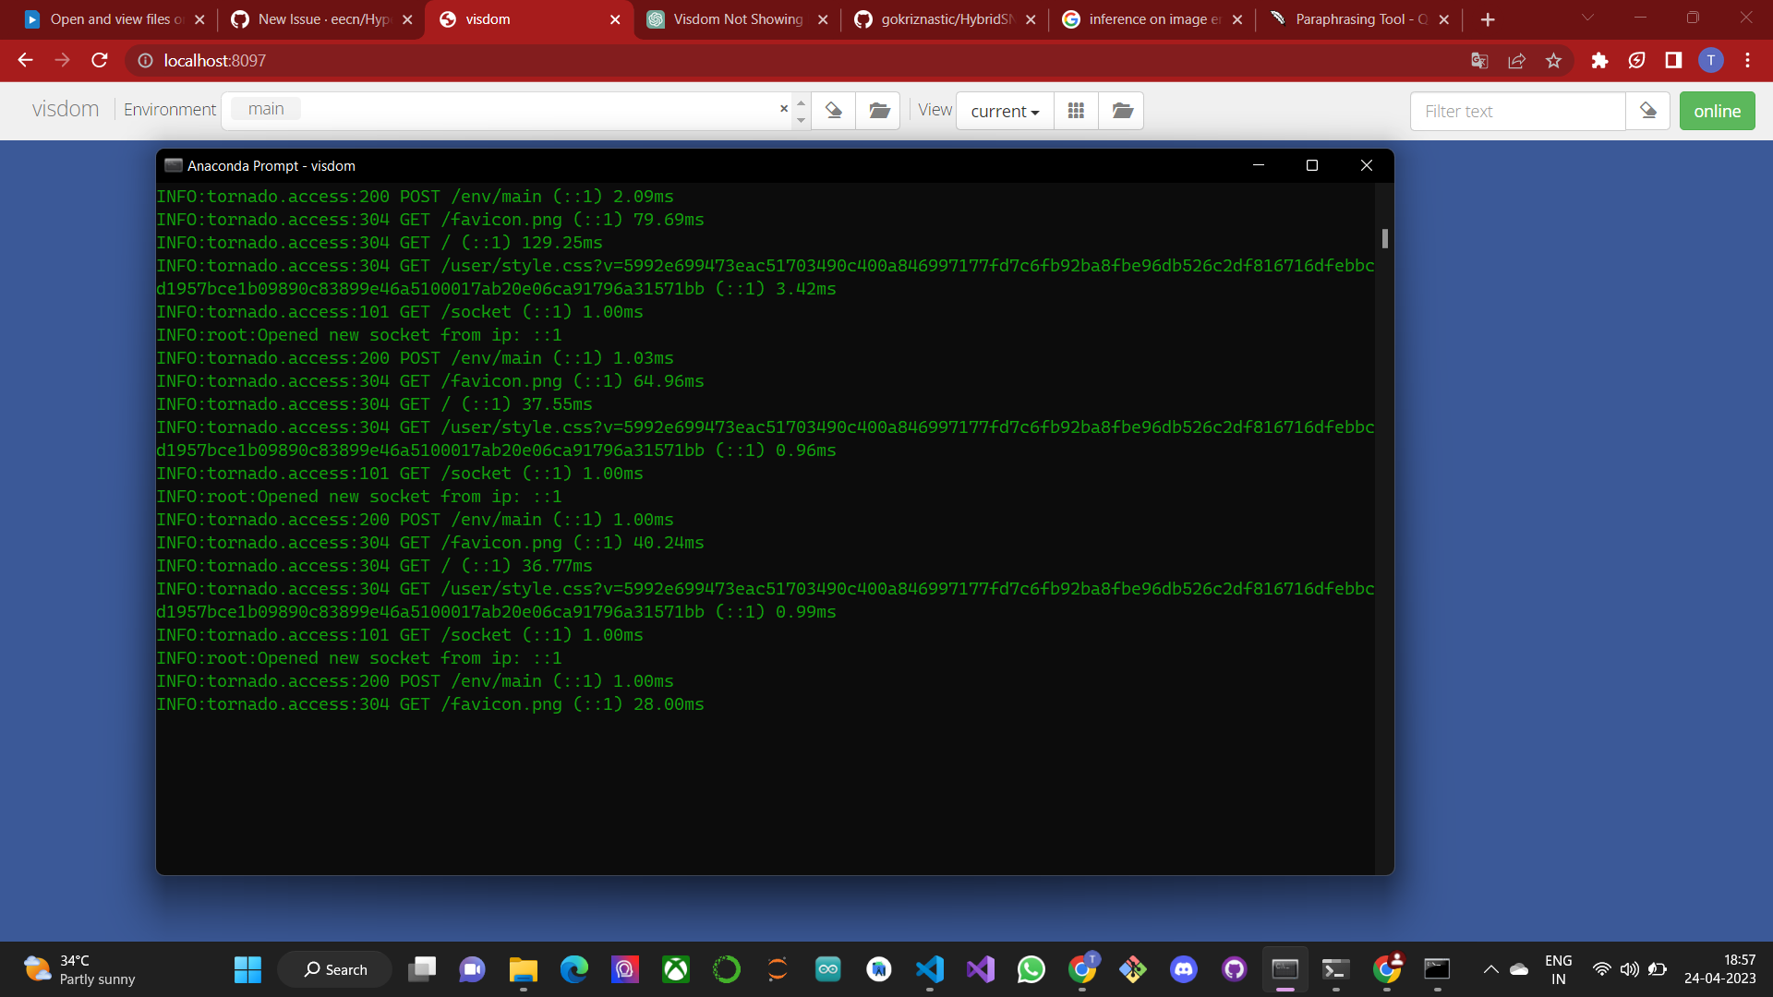The width and height of the screenshot is (1773, 997).
Task: Switch to the 'Visdom Not Showing' tab
Action: coord(730,18)
